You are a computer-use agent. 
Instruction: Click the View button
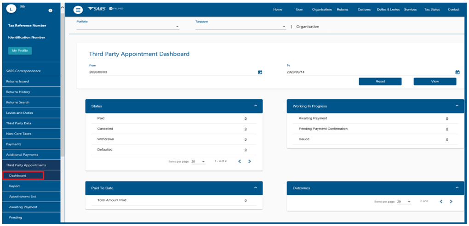coord(435,81)
